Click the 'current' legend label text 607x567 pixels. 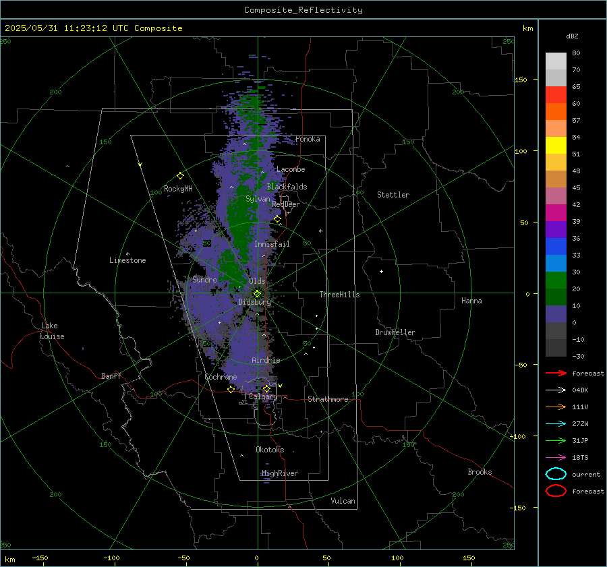click(x=586, y=474)
